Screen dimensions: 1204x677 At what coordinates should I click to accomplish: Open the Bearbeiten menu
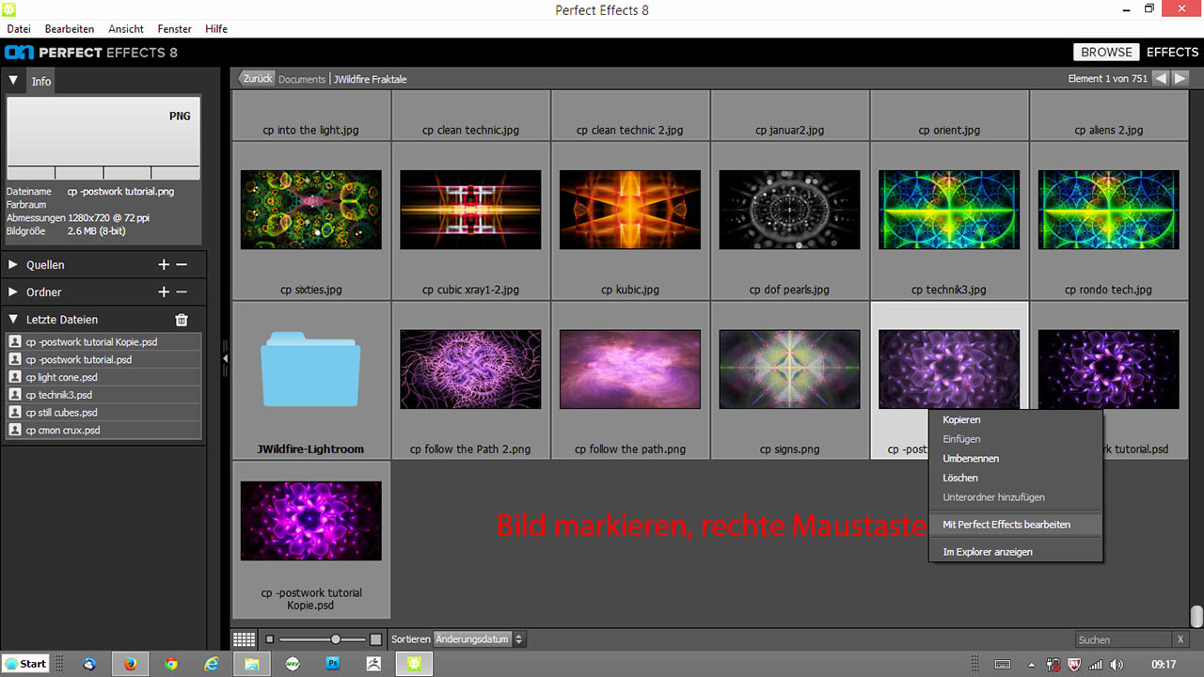(68, 29)
